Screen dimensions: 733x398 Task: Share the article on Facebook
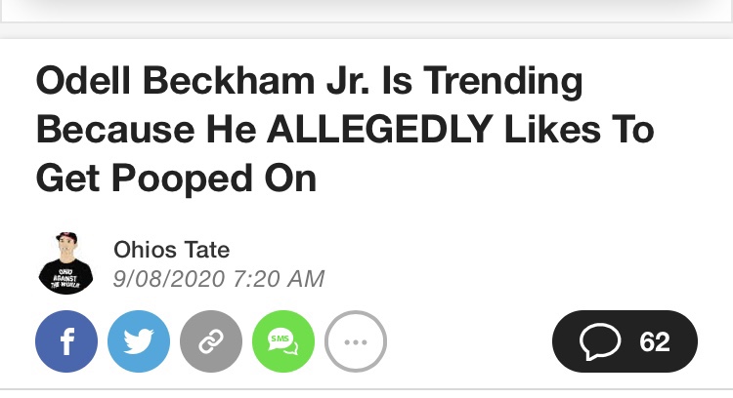66,341
